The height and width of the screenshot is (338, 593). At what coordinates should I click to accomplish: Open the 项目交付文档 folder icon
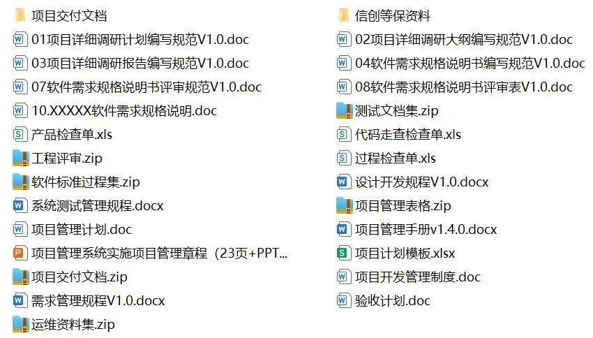[x=20, y=15]
